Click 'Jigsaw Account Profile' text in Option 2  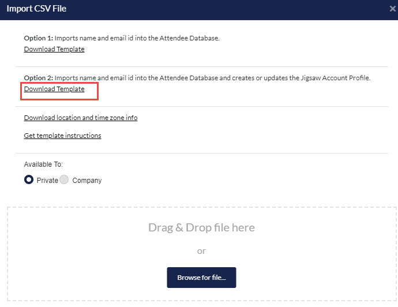[x=333, y=78]
